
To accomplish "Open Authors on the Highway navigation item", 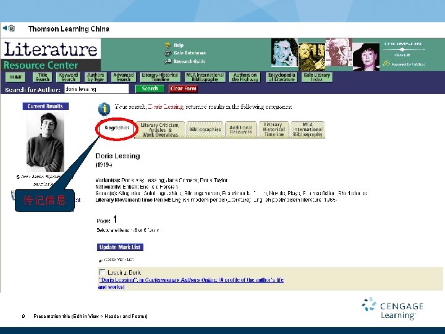I will click(245, 77).
